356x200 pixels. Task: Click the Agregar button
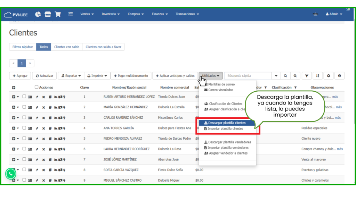point(20,76)
